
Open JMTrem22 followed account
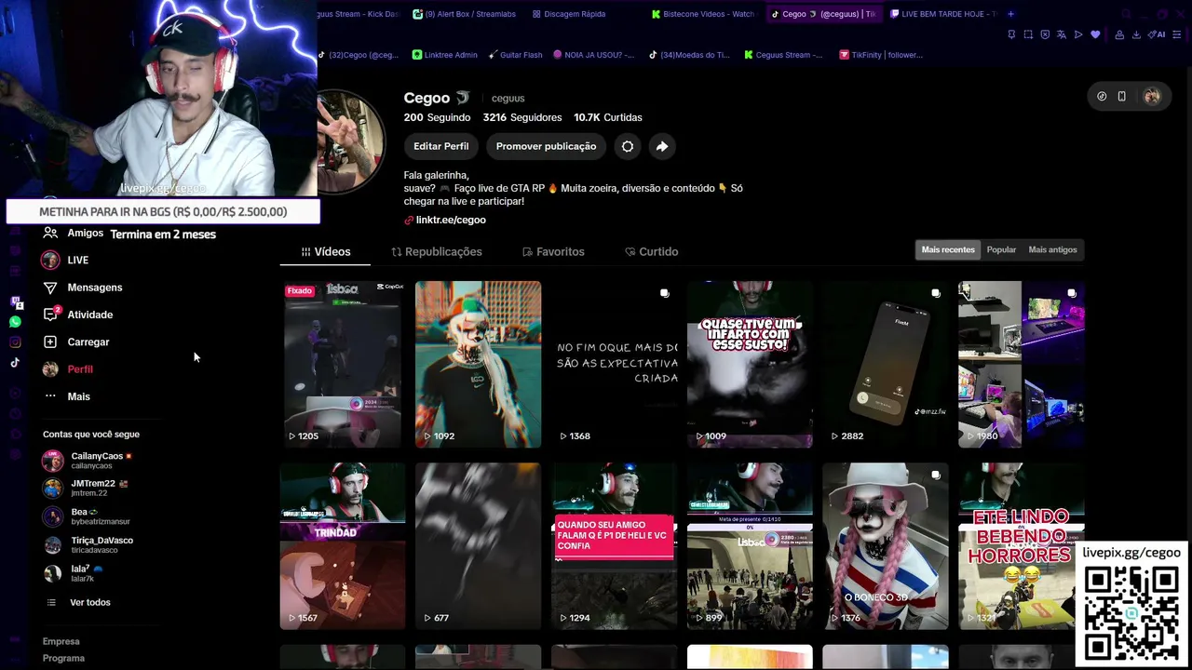click(x=86, y=488)
